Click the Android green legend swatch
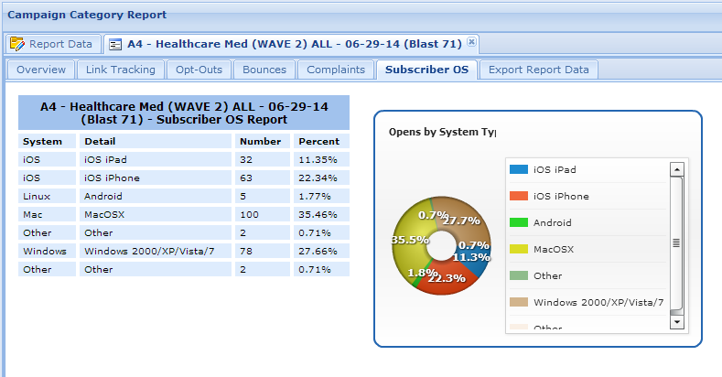The width and height of the screenshot is (722, 377). [x=519, y=222]
